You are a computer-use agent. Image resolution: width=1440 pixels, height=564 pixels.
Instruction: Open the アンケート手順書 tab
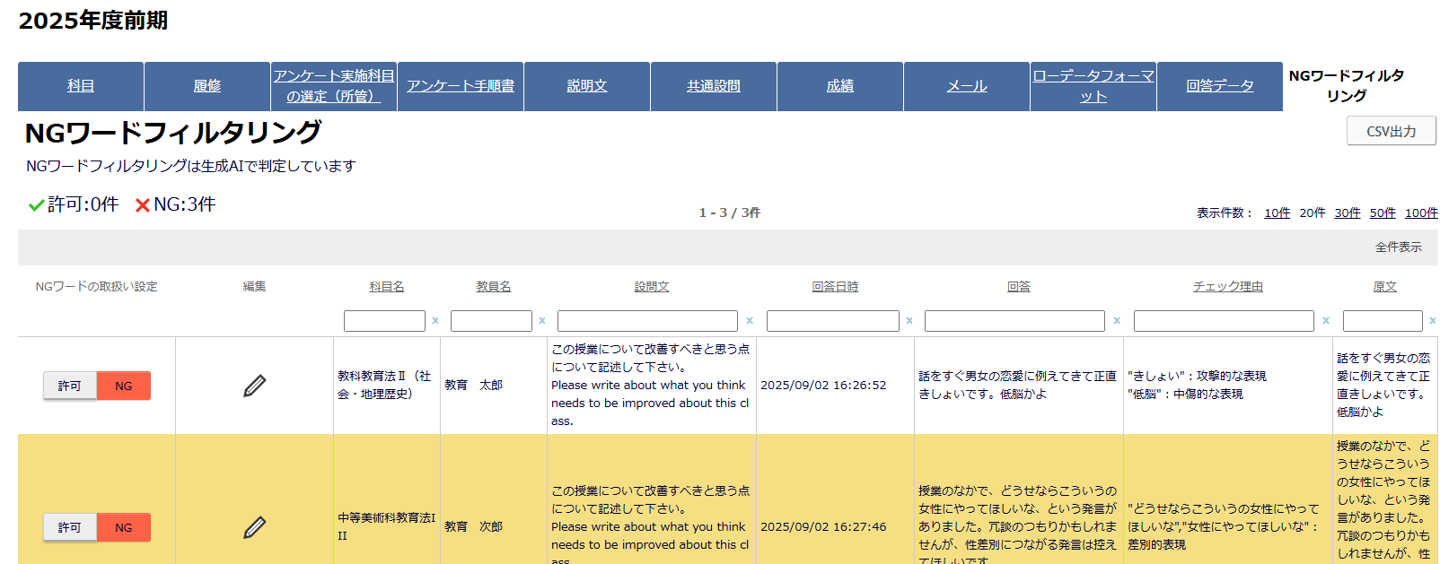[x=461, y=86]
